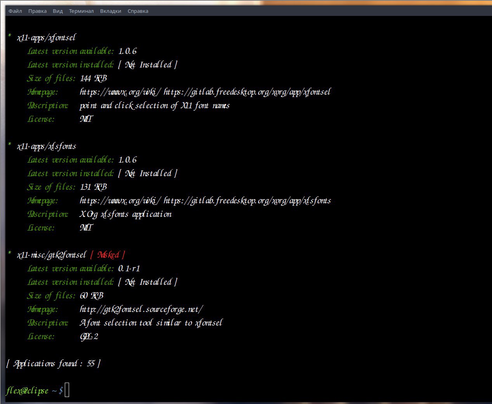Open the Справка menu

tap(138, 11)
